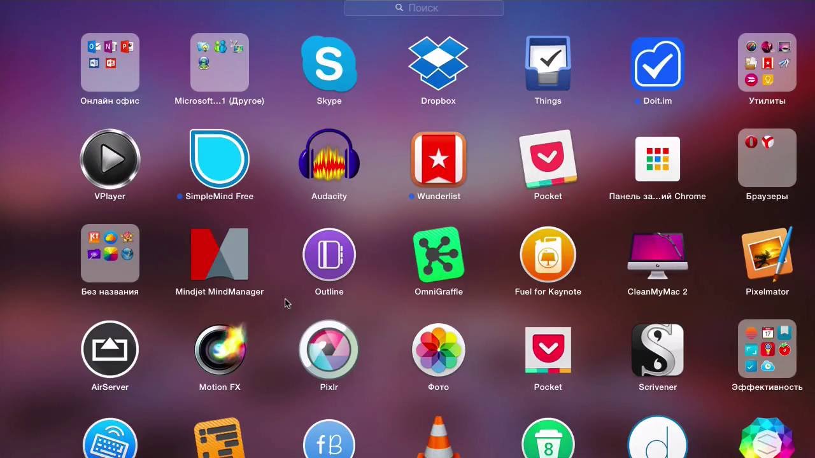Open Панель запуска Chrome app

(x=658, y=158)
